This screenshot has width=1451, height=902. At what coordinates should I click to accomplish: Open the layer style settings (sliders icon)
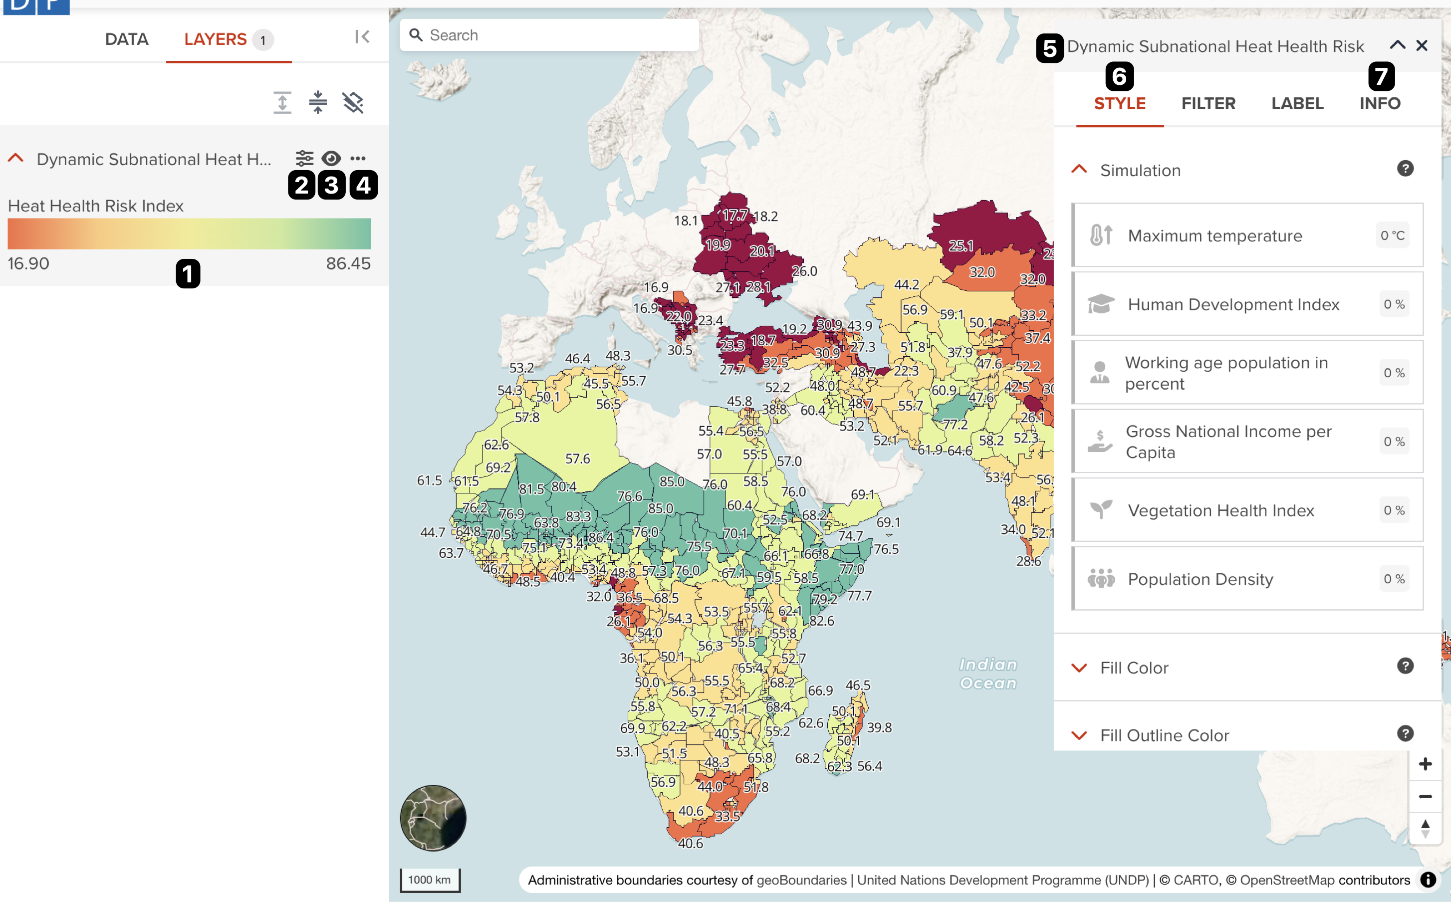(304, 158)
